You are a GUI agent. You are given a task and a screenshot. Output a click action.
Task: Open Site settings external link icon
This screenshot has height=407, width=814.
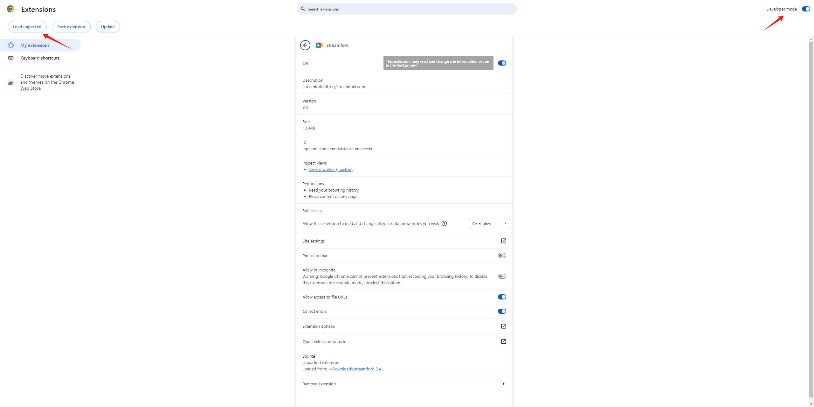(x=503, y=241)
